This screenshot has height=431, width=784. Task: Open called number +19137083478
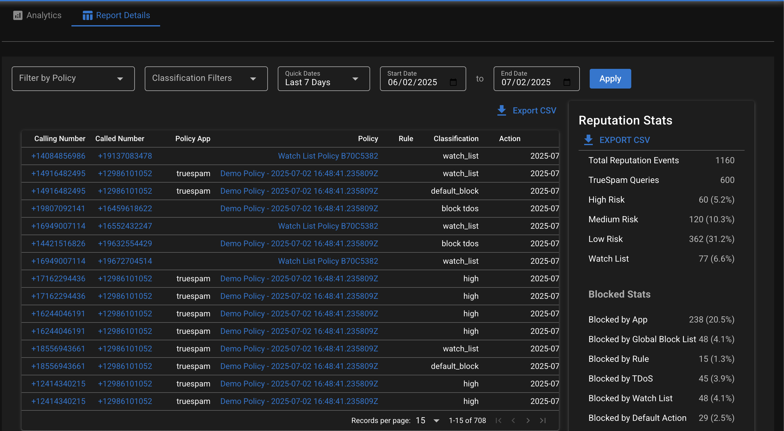tap(125, 156)
